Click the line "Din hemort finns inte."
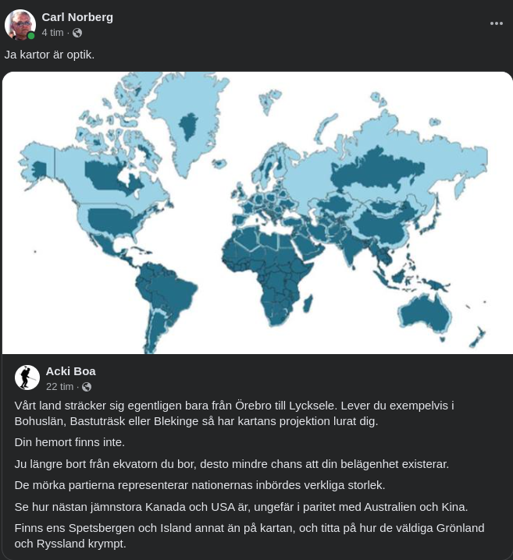This screenshot has width=513, height=560. click(x=69, y=442)
